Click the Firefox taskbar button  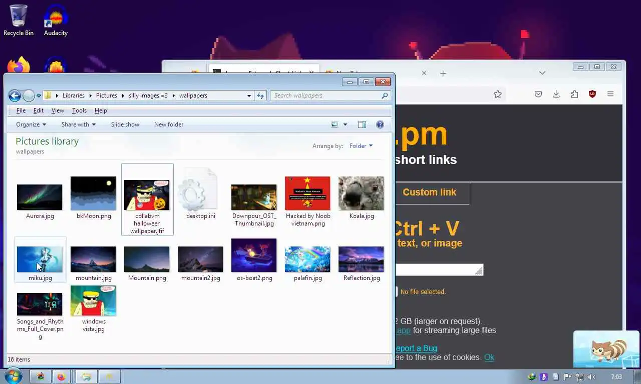pos(61,376)
